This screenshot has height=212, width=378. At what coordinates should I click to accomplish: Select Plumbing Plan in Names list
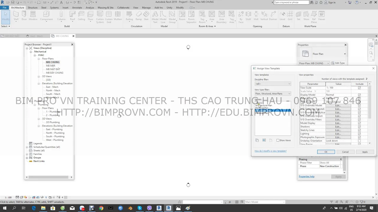tap(262, 113)
